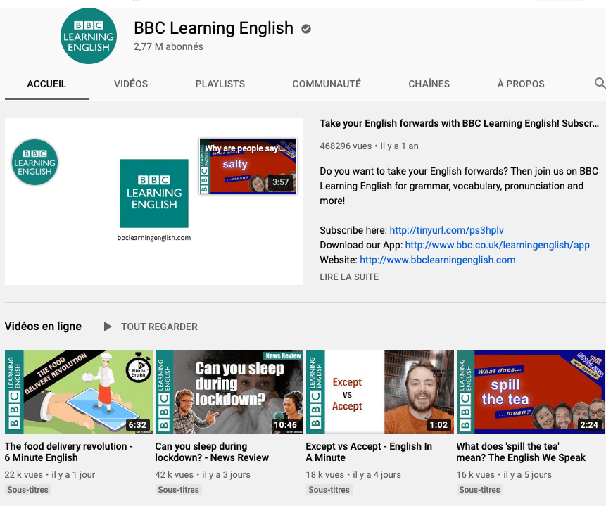The image size is (606, 506).
Task: Open the tinyurl.com subscribe link
Action: coord(446,230)
